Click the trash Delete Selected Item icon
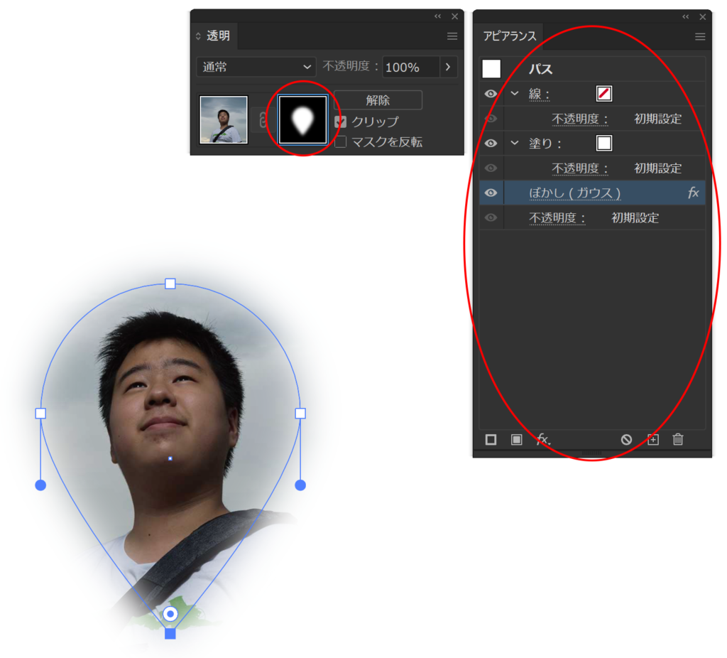Viewport: 727px width, 658px height. click(x=678, y=440)
